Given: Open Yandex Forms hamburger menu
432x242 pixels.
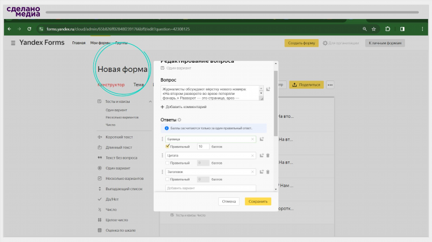Looking at the screenshot, I should point(13,43).
